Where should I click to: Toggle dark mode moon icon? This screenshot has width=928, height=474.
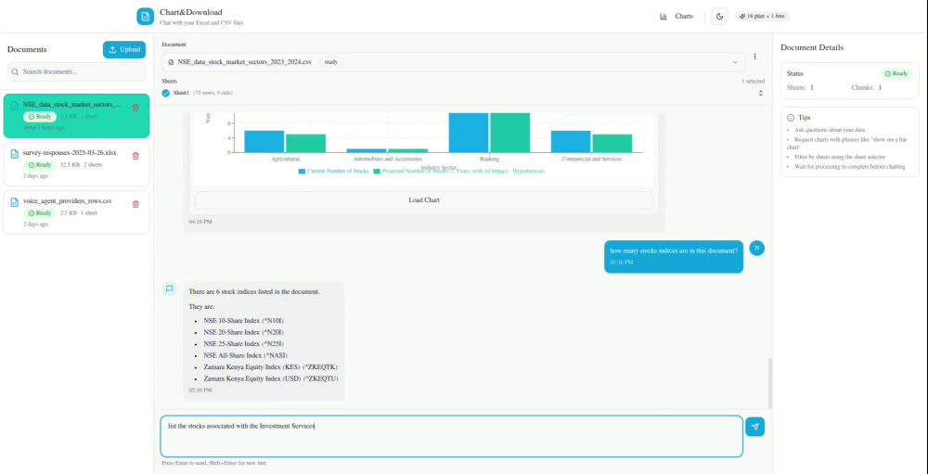(x=720, y=17)
